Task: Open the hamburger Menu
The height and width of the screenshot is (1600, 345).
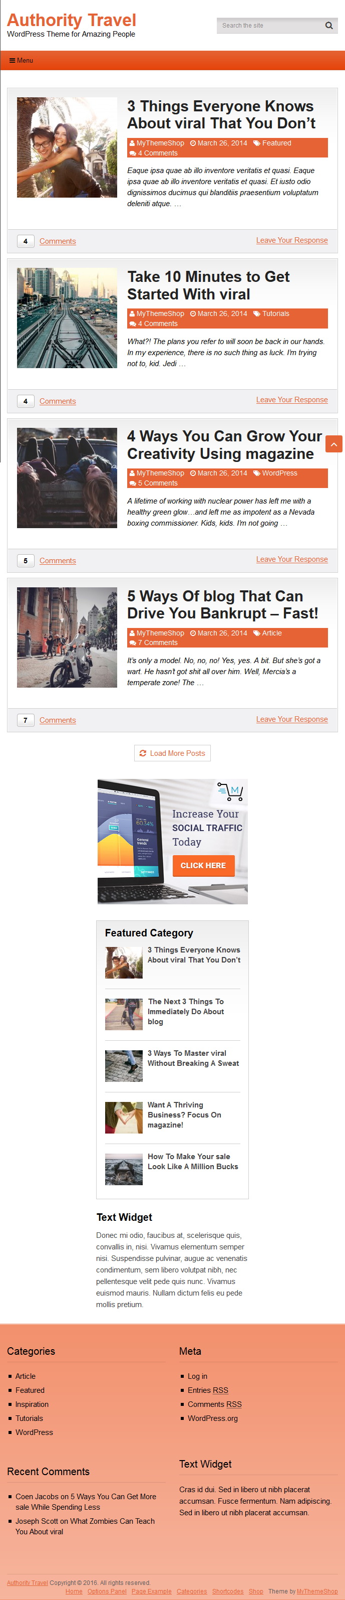Action: pyautogui.click(x=21, y=60)
